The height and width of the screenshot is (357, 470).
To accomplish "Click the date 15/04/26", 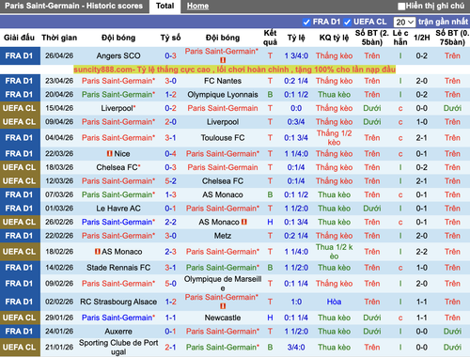I will [x=59, y=108].
